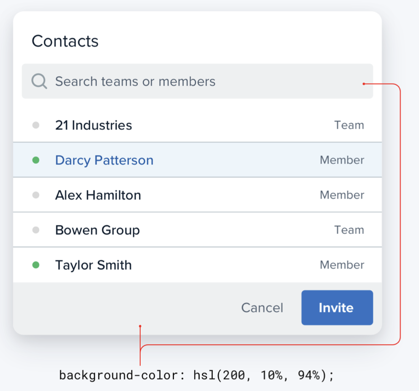This screenshot has width=419, height=391.
Task: Click green status dot beside Darcy Patterson
Action: pos(36,160)
